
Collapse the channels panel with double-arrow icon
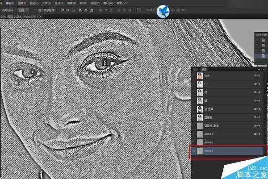pos(259,70)
